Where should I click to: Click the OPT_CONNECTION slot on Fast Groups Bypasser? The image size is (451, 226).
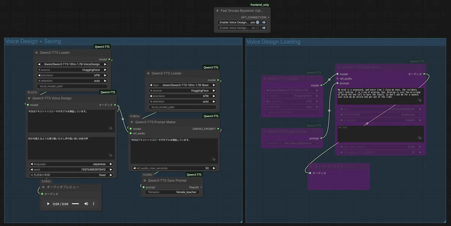[268, 17]
